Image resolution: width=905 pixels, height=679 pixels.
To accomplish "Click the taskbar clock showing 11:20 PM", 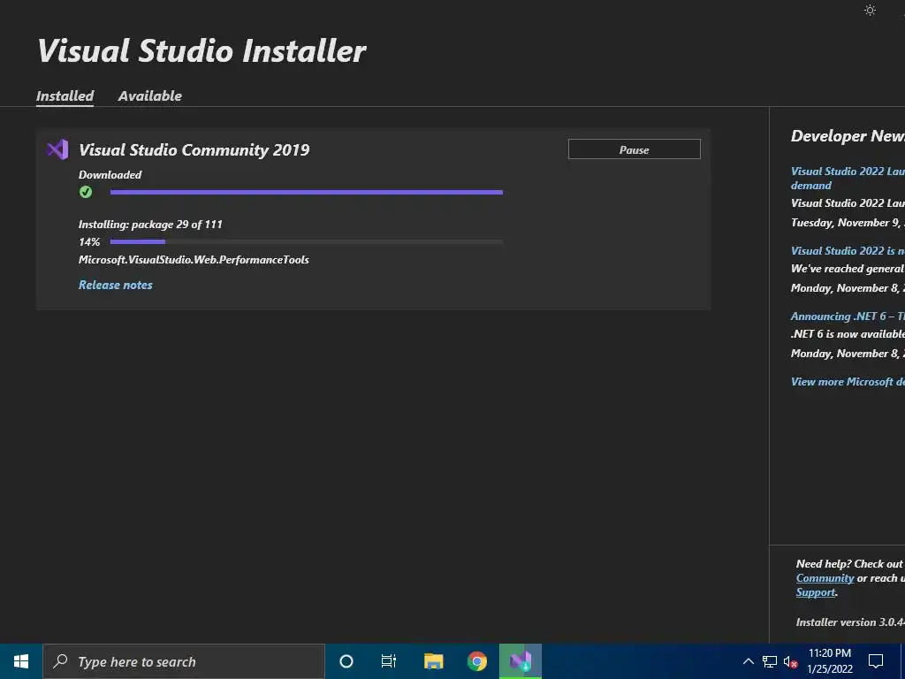I will 829,661.
